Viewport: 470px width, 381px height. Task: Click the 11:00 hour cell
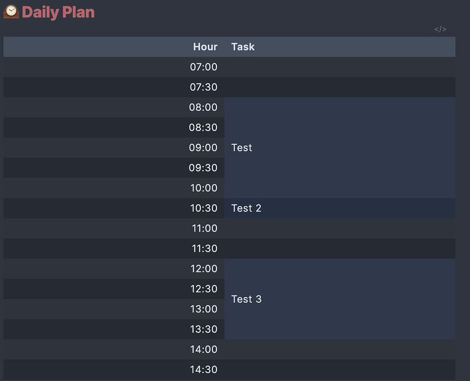[204, 228]
